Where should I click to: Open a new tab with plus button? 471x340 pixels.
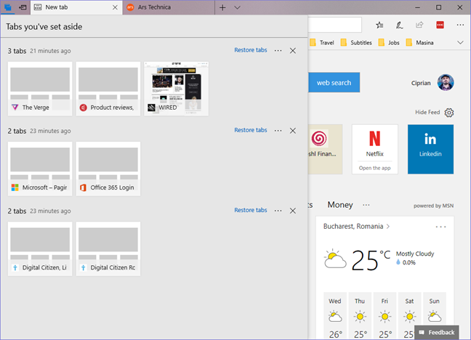(222, 7)
